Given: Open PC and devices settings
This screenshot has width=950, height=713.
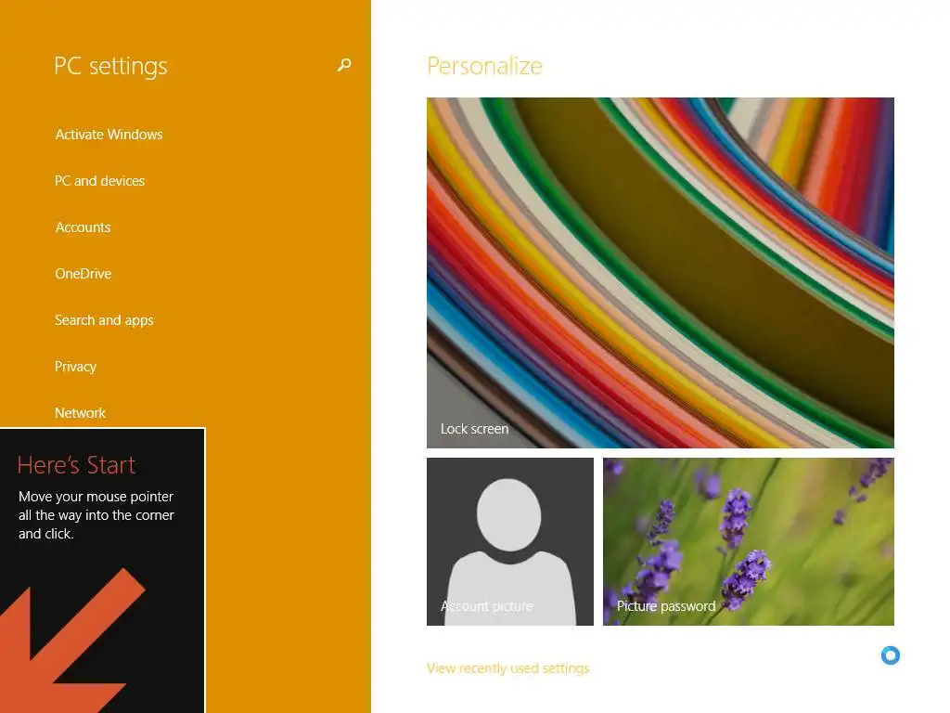Looking at the screenshot, I should point(100,181).
